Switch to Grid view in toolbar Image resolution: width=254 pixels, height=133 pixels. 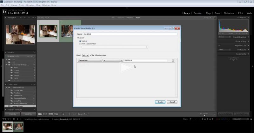point(40,114)
